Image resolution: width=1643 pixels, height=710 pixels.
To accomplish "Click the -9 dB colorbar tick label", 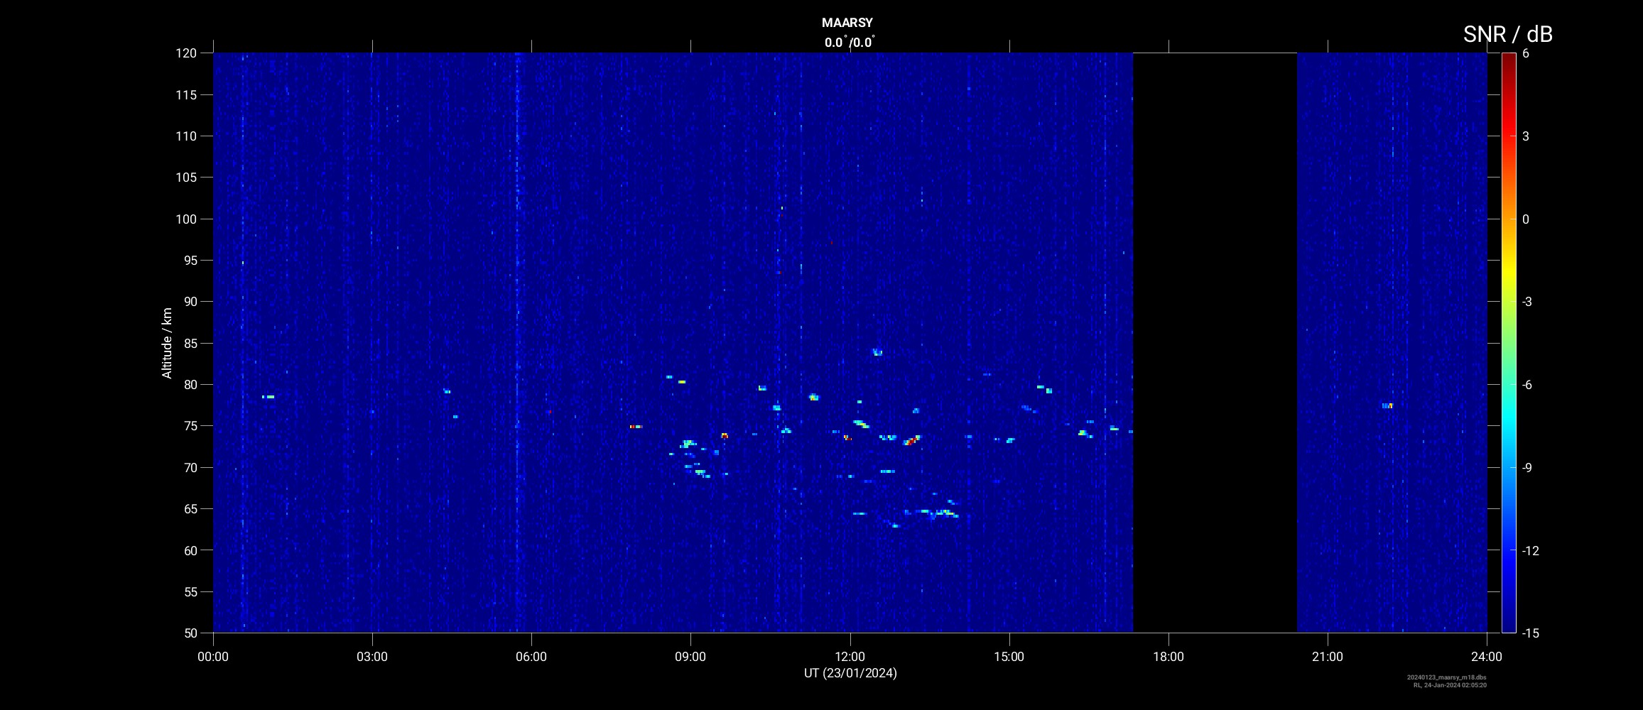I will [x=1527, y=467].
